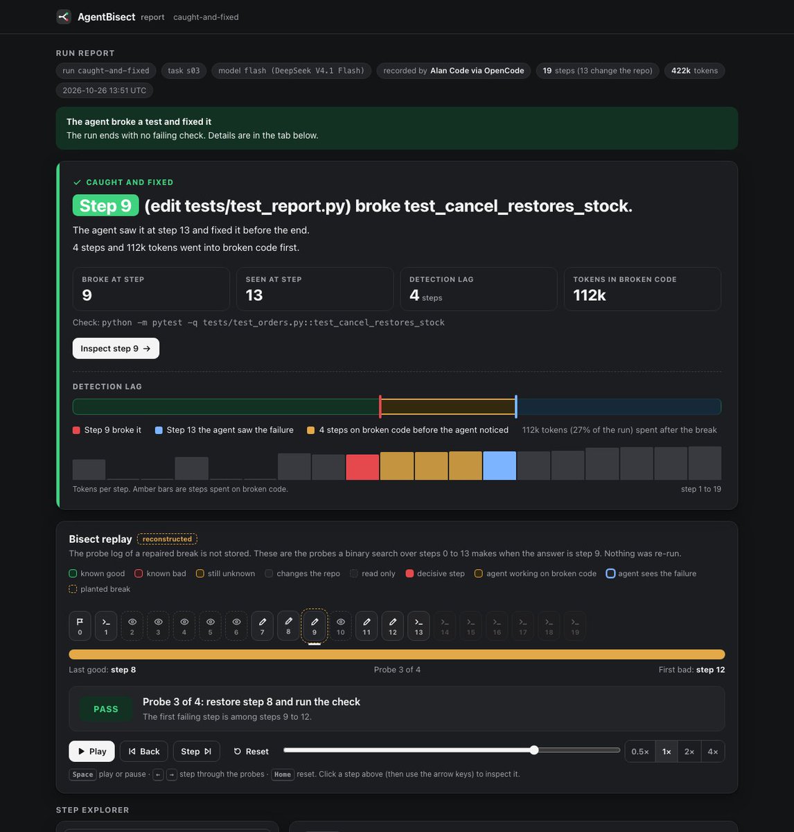Select read-only step 2 eye icon
794x832 pixels.
(132, 625)
